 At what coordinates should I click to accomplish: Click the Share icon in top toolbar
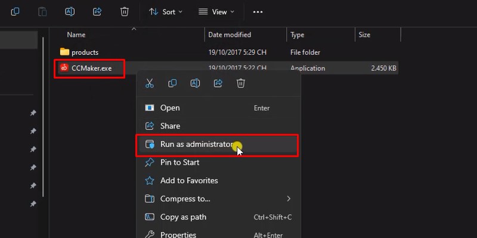(x=97, y=11)
